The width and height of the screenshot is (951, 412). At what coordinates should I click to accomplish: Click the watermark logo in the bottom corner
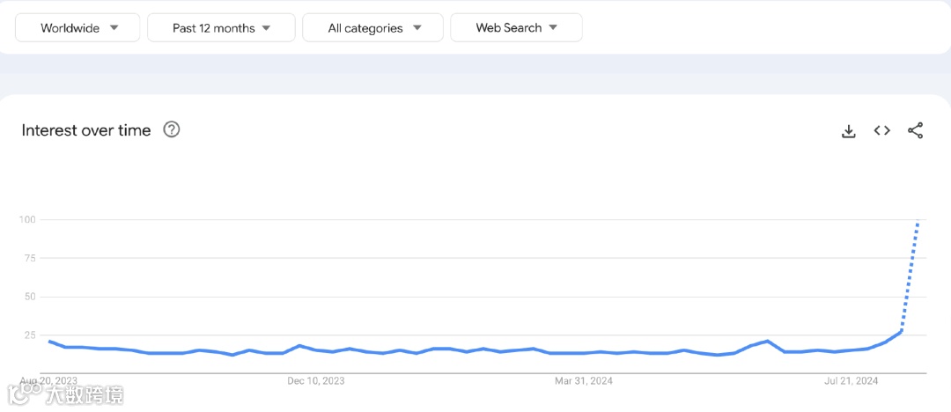66,394
